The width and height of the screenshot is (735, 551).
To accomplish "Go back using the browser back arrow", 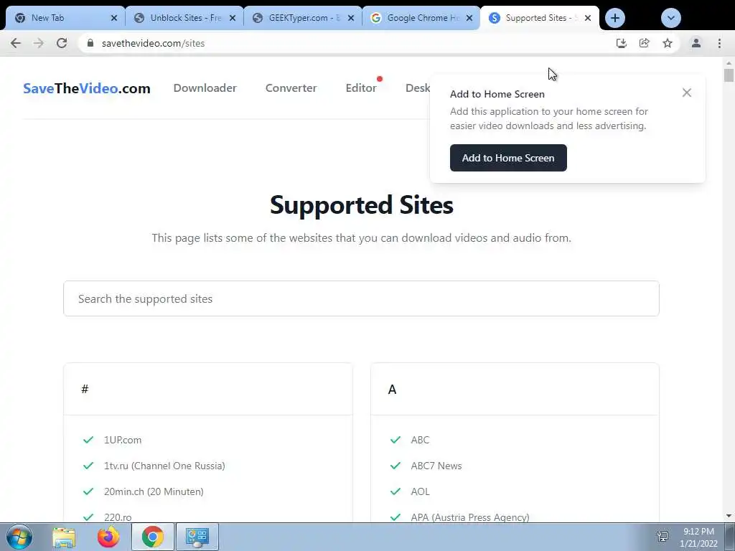I will tap(16, 43).
